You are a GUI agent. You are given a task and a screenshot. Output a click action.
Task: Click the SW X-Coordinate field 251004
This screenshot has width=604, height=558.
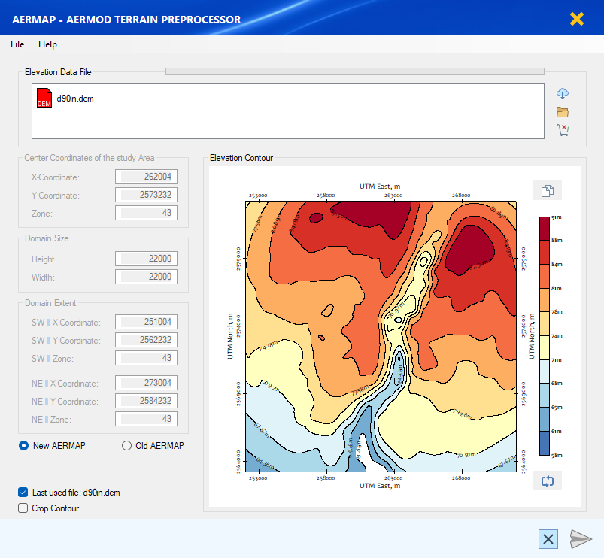(146, 322)
